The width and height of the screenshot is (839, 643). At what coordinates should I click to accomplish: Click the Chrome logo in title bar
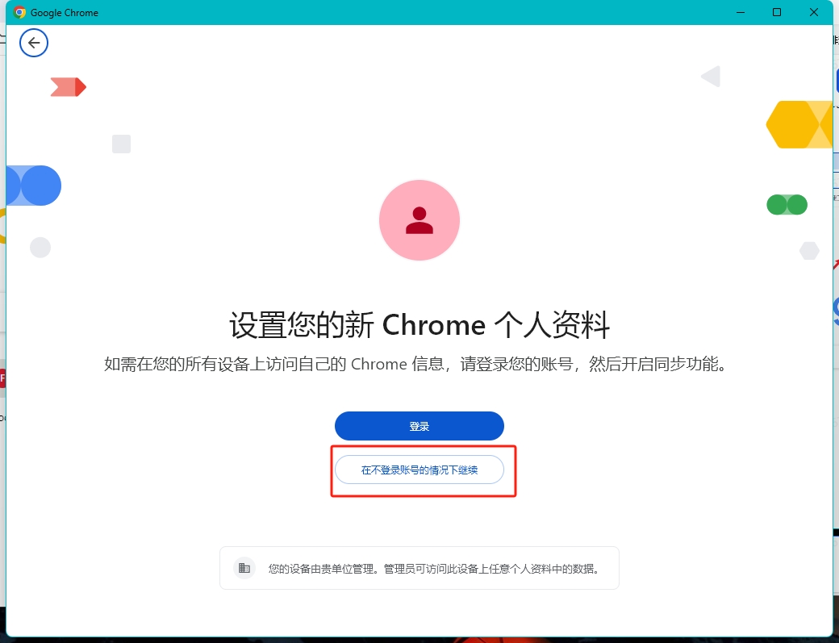coord(20,12)
